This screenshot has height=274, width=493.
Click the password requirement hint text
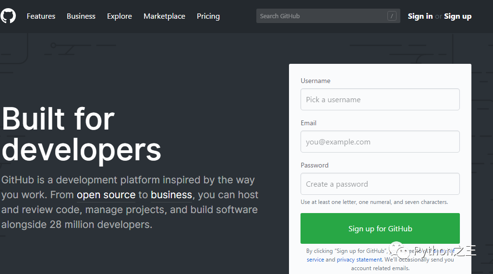(374, 202)
